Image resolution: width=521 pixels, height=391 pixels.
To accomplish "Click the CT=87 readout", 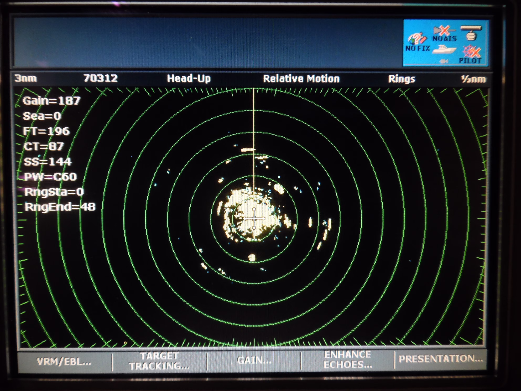I will [x=44, y=146].
